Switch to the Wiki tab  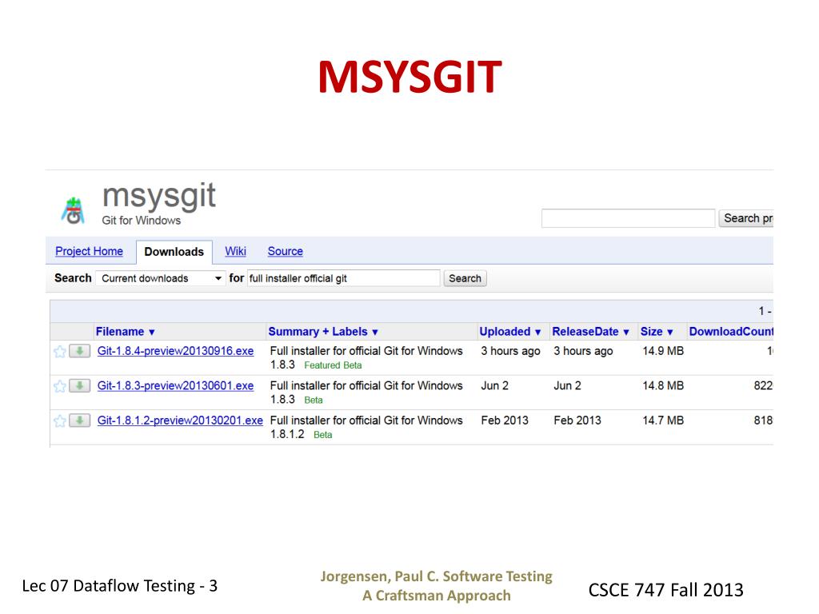(x=236, y=251)
